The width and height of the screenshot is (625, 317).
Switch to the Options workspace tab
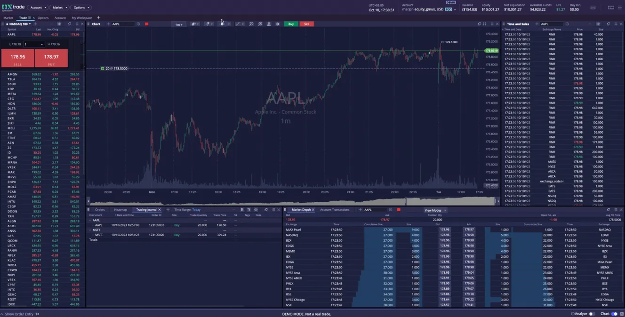coord(43,18)
